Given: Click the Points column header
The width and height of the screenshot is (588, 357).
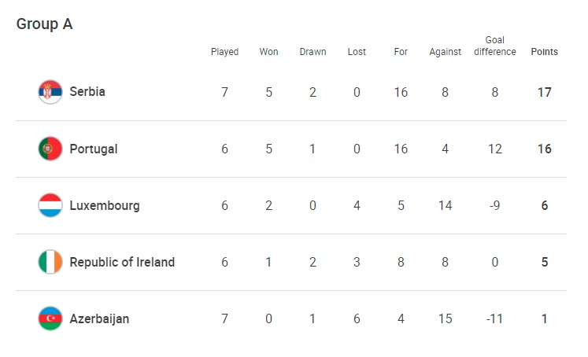Looking at the screenshot, I should tap(544, 52).
